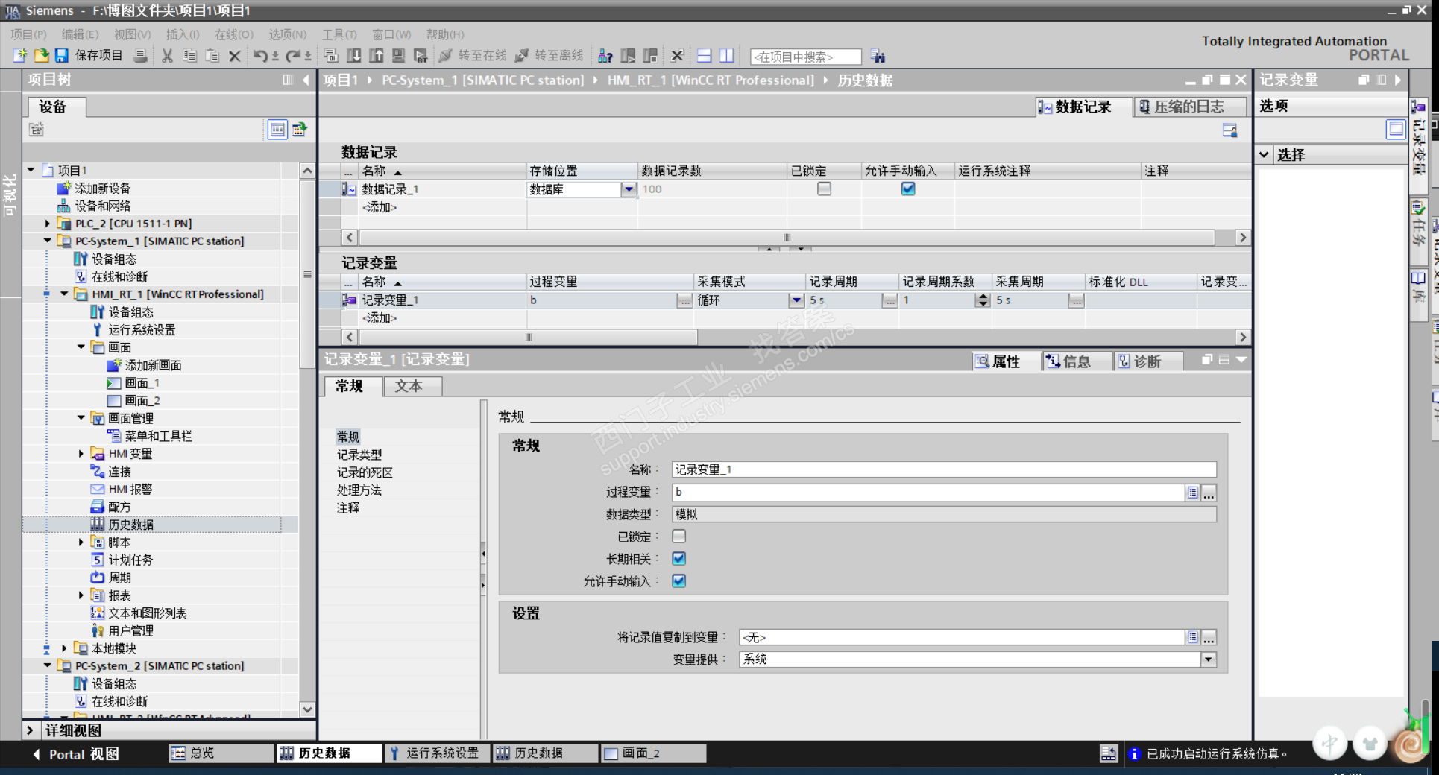
Task: Click the 记录周期系数 stepper arrows
Action: tap(983, 300)
